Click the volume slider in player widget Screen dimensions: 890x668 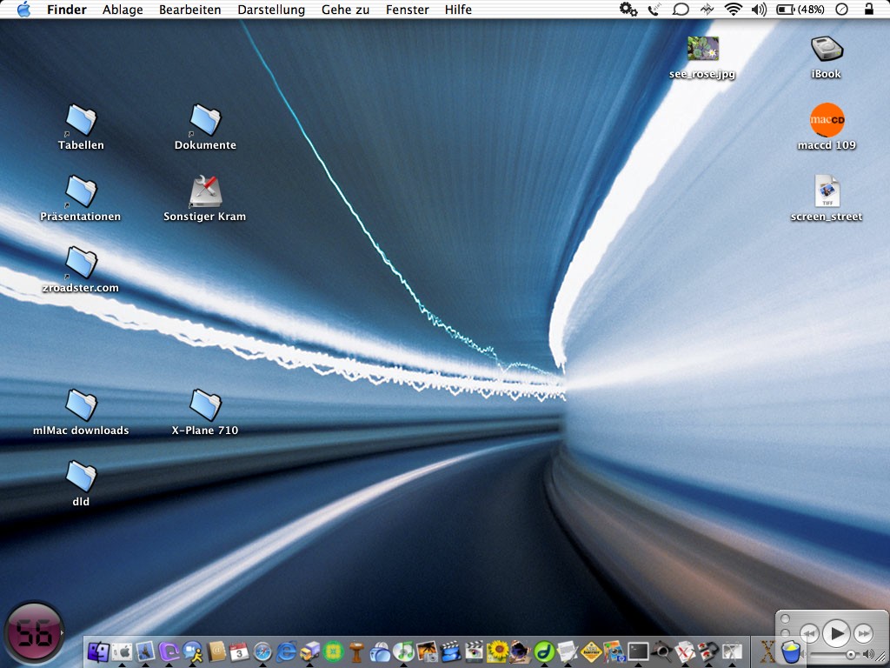click(836, 653)
